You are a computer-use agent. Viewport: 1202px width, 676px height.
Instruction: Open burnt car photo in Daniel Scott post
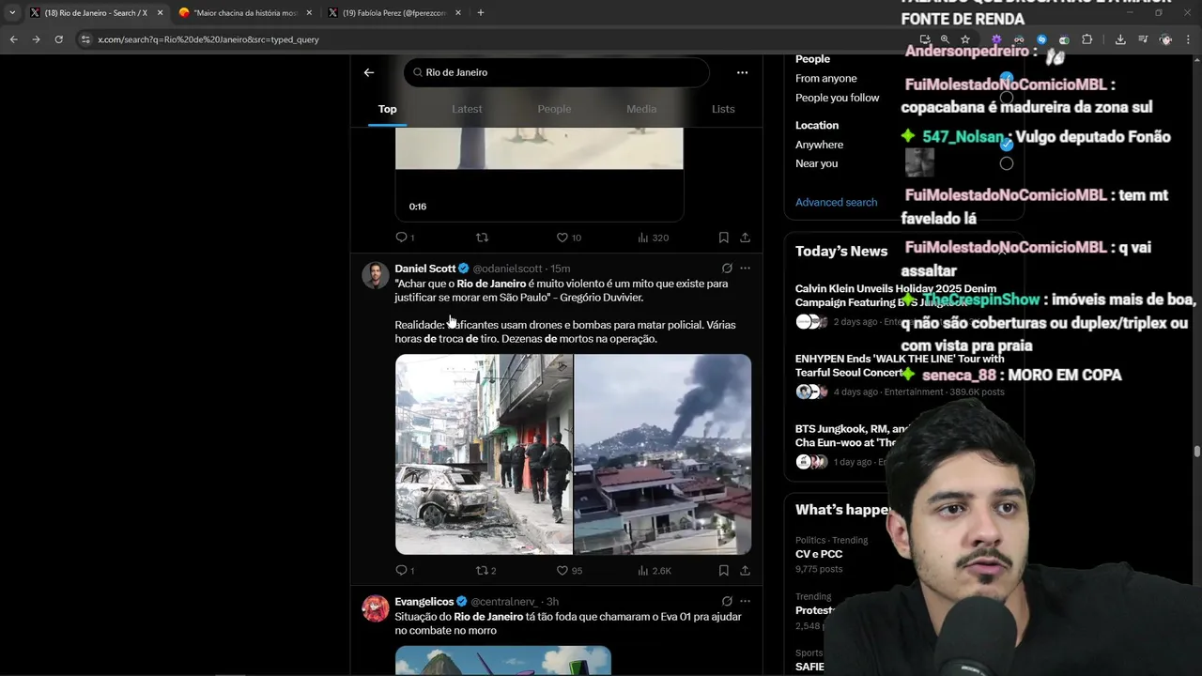[x=484, y=454]
